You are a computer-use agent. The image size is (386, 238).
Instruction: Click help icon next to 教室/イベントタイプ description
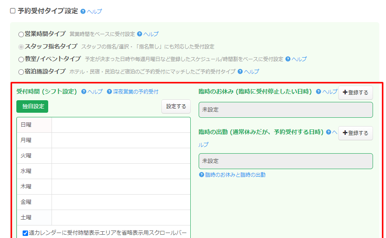pos(288,59)
